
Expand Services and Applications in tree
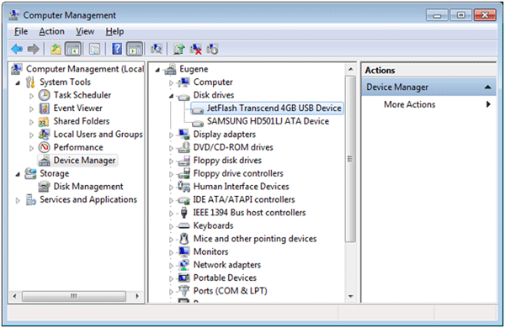(x=18, y=200)
